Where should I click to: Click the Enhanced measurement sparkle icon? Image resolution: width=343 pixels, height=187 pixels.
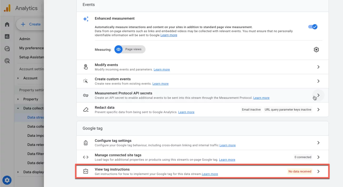tap(86, 19)
